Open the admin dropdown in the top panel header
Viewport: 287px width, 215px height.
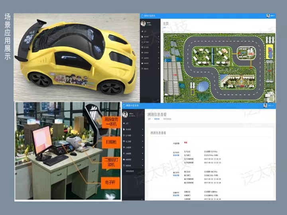click(x=273, y=16)
